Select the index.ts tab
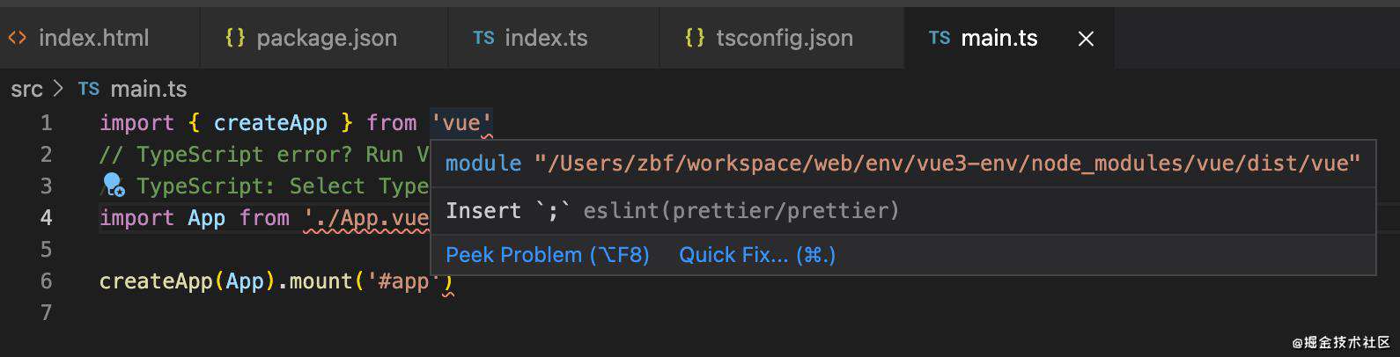1400x357 pixels. [x=554, y=38]
